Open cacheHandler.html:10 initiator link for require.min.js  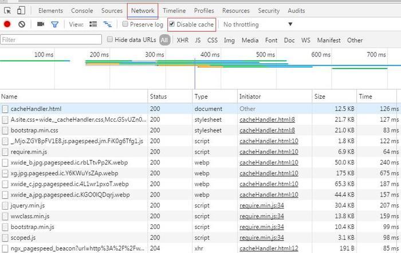coord(269,152)
